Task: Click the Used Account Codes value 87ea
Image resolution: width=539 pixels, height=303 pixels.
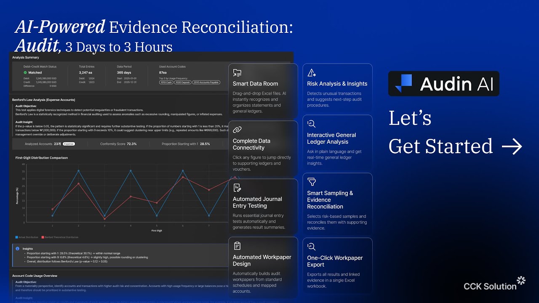Action: point(163,72)
